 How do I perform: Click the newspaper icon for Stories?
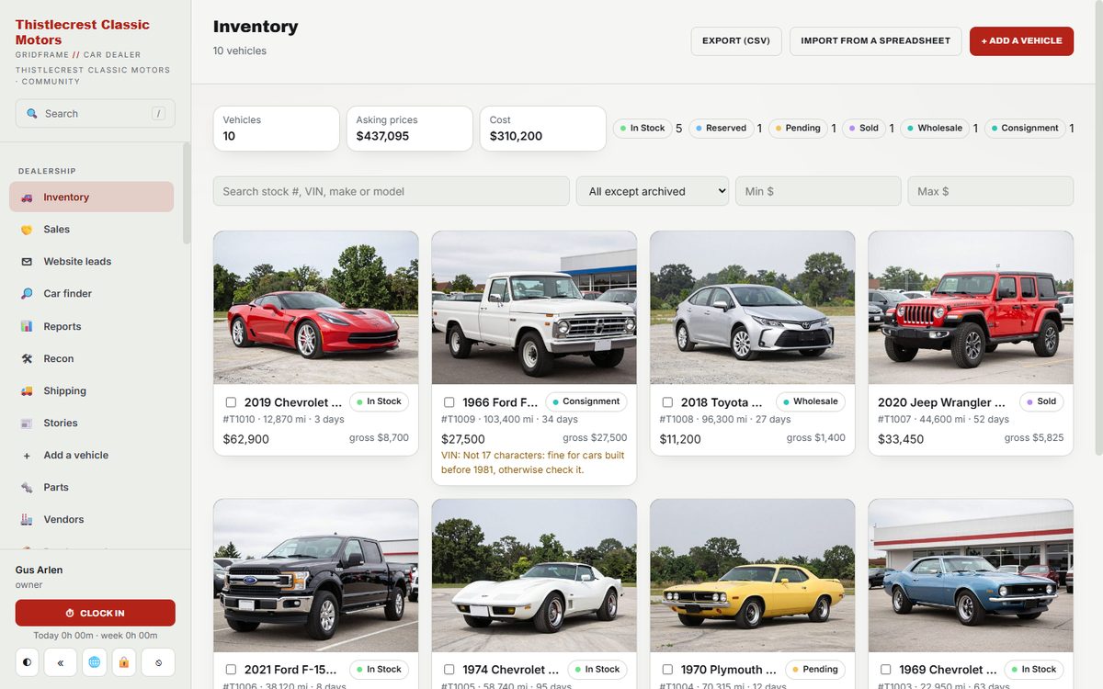27,423
